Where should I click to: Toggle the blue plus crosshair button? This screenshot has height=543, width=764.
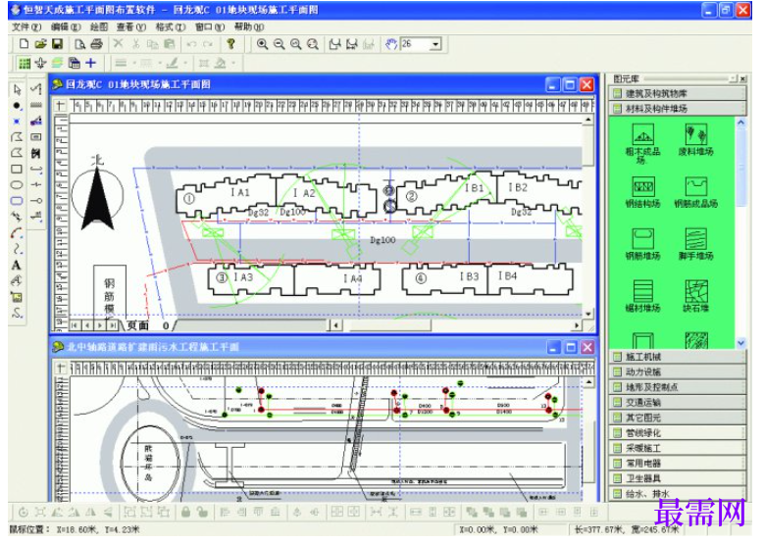pyautogui.click(x=90, y=63)
